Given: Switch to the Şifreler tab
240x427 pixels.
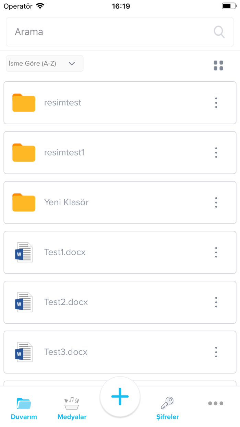Looking at the screenshot, I should pyautogui.click(x=168, y=409).
